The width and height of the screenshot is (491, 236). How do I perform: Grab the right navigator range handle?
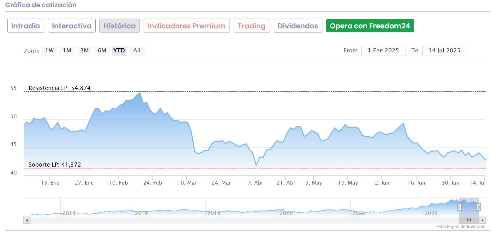479,207
